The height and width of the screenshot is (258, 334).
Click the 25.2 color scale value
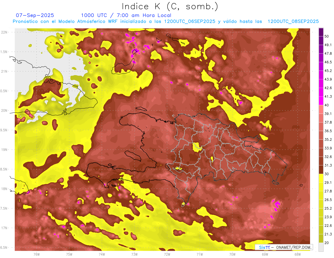click(328, 208)
